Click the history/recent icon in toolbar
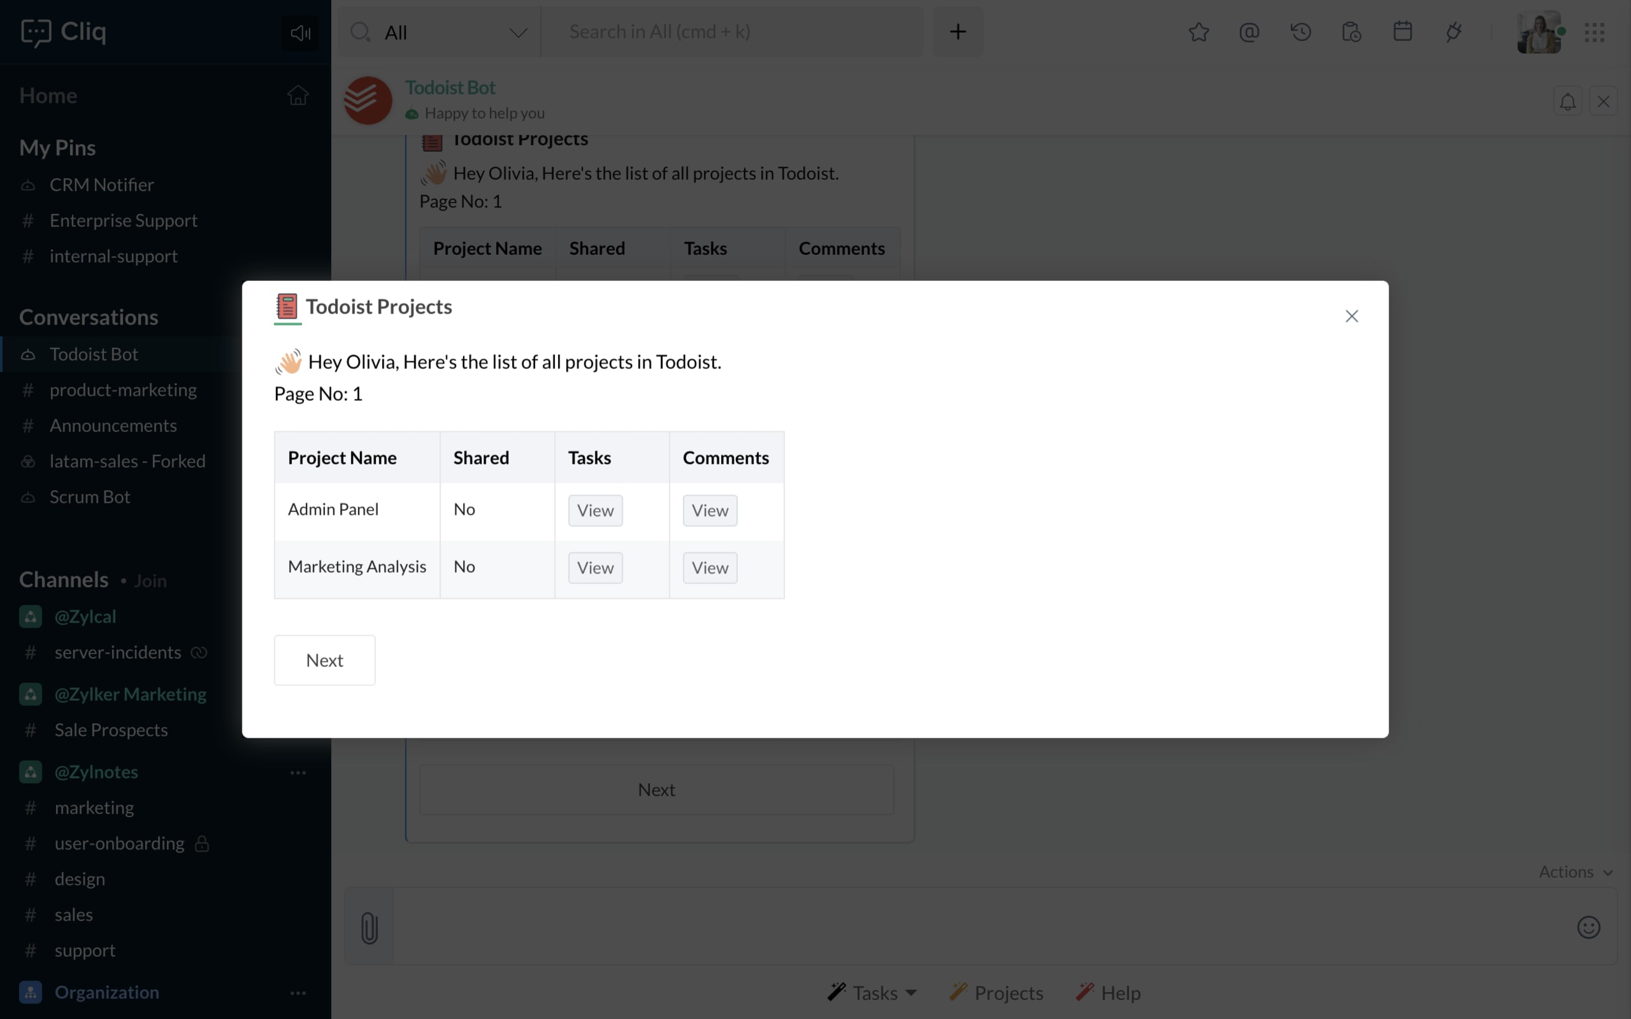This screenshot has width=1631, height=1019. click(x=1301, y=32)
